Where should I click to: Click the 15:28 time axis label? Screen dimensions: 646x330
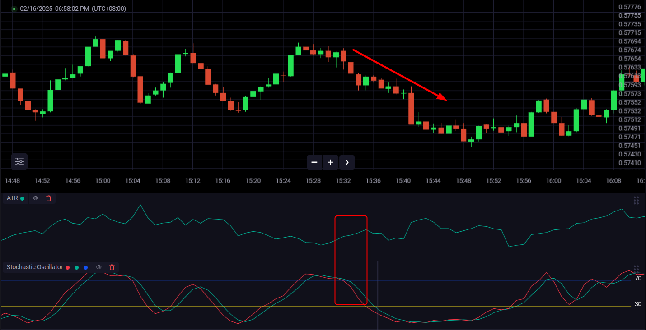click(x=313, y=181)
